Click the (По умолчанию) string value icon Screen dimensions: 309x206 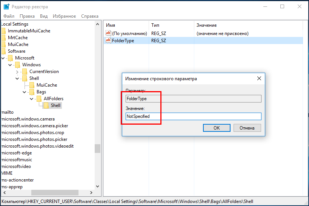click(108, 33)
